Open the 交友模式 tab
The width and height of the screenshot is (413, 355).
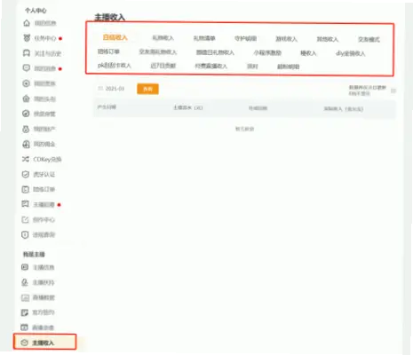[369, 39]
